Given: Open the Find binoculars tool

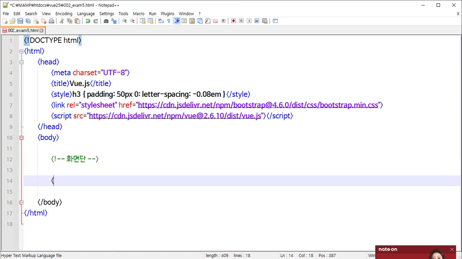Looking at the screenshot, I should 106,21.
